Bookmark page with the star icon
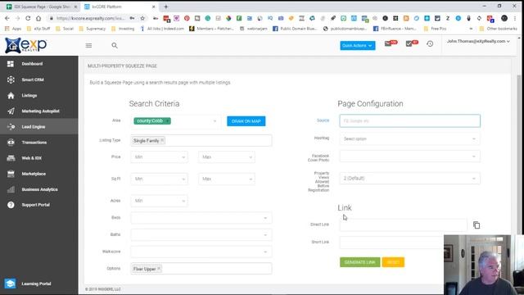The image size is (524, 295). (x=142, y=18)
